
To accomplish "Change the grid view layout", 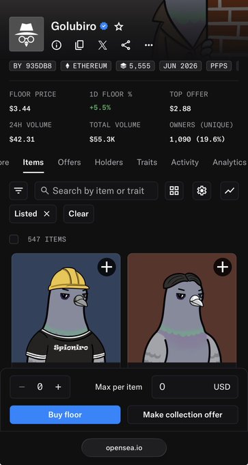I will coord(174,191).
